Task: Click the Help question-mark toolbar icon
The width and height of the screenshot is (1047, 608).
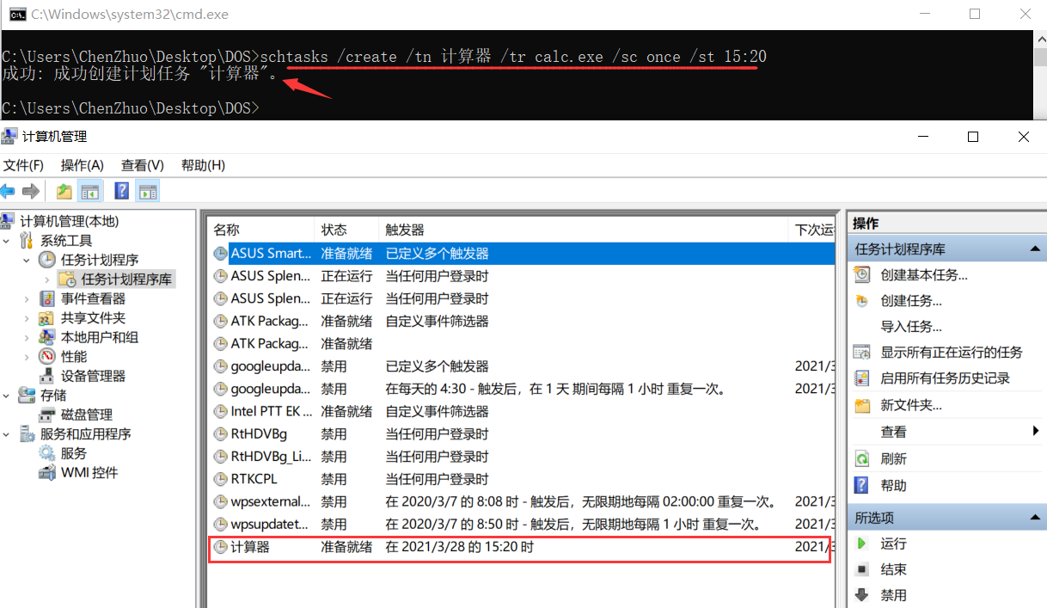Action: pos(121,191)
